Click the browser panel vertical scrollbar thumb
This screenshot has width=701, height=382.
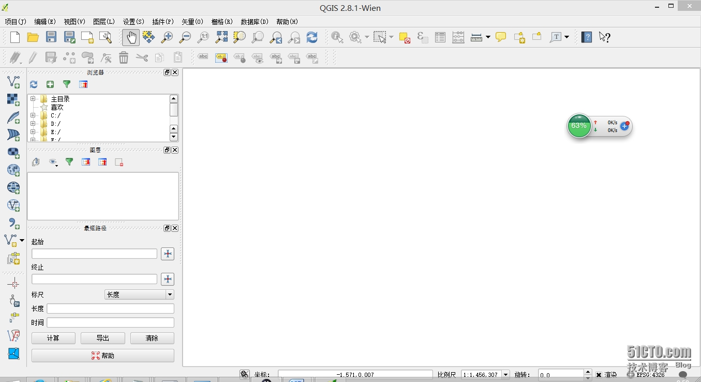click(174, 110)
